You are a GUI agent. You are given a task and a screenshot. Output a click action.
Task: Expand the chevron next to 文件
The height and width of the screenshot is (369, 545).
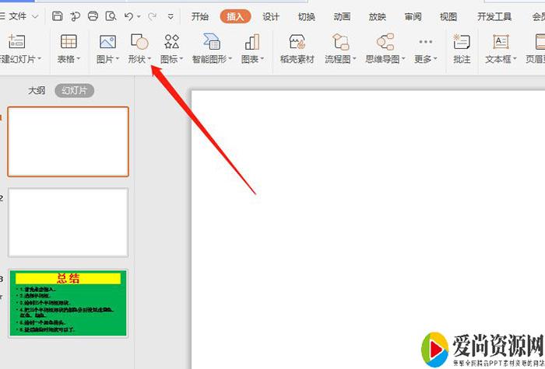point(35,16)
